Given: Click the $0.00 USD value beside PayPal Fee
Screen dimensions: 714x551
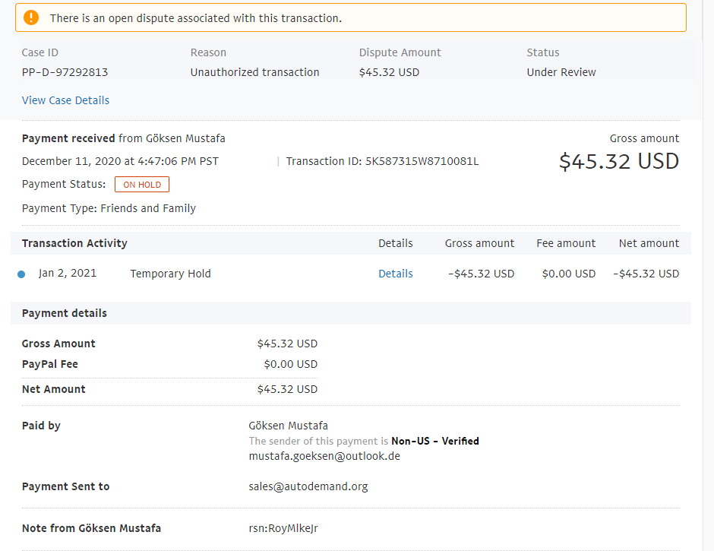Looking at the screenshot, I should click(x=290, y=364).
